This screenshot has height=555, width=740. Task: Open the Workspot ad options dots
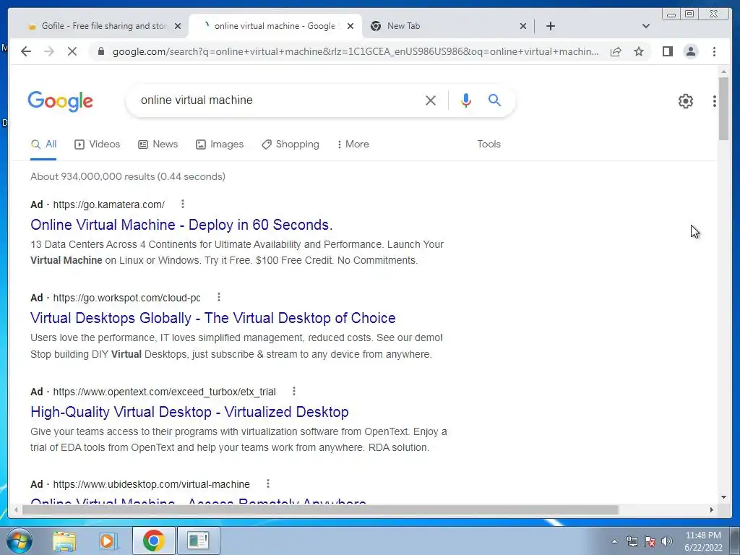coord(218,297)
